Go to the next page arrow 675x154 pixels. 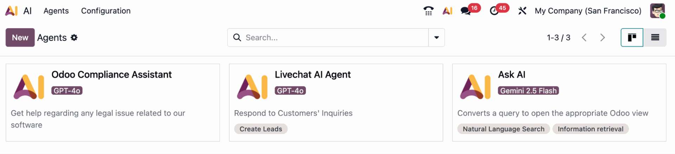(x=602, y=38)
